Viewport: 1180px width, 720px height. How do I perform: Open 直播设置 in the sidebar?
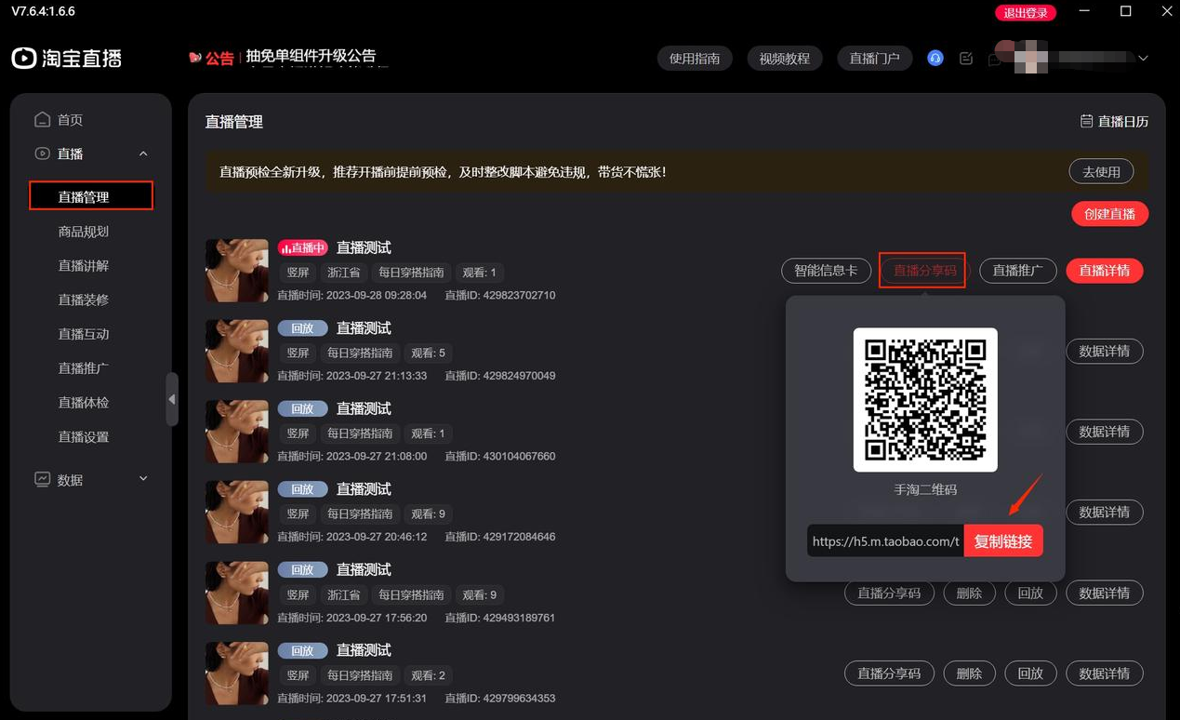click(84, 437)
